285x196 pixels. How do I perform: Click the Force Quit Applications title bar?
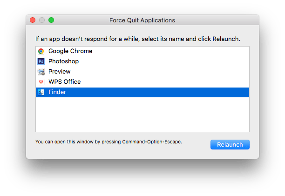(x=142, y=20)
